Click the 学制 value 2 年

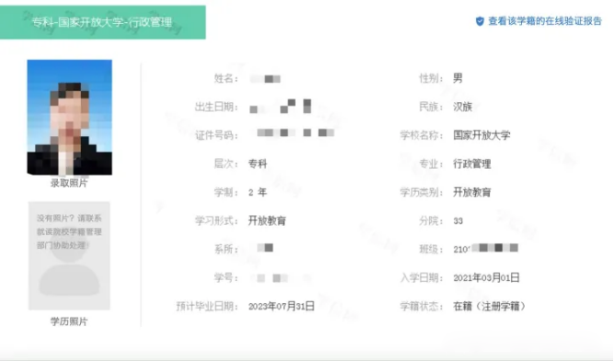(x=257, y=192)
